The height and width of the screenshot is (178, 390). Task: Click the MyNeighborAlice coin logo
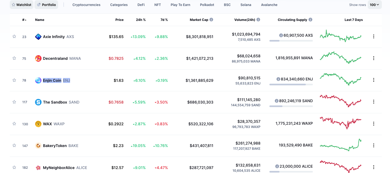(x=38, y=168)
